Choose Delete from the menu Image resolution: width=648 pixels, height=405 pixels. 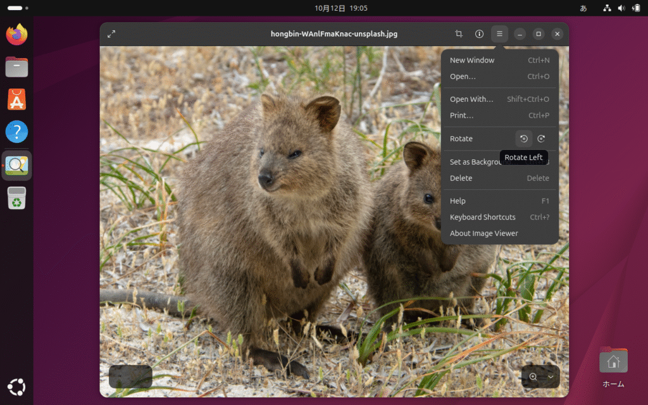tap(461, 178)
